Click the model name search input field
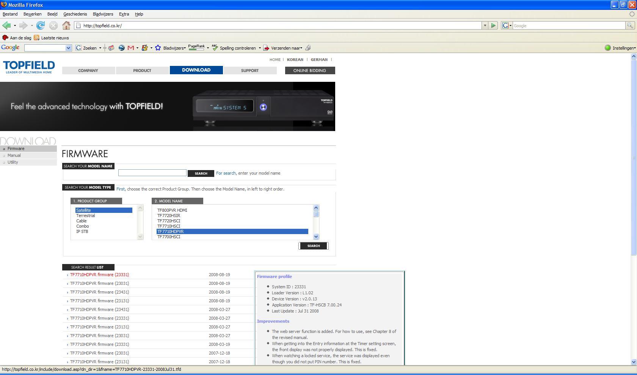This screenshot has height=375, width=637. (x=152, y=173)
